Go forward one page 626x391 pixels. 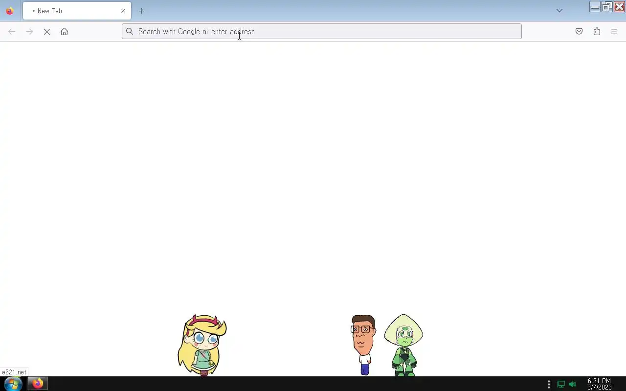point(29,32)
